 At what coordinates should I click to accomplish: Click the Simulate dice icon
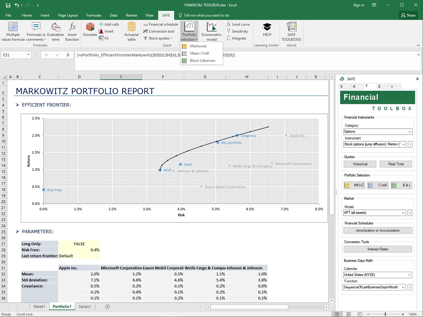pos(90,27)
